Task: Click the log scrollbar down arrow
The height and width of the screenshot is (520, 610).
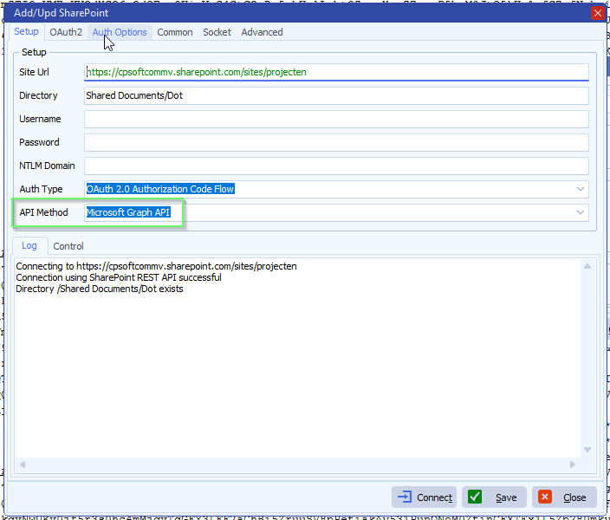Action: [x=587, y=450]
